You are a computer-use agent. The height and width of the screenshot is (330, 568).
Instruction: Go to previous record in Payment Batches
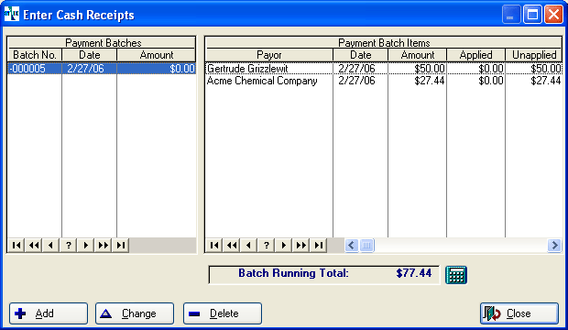click(x=50, y=246)
